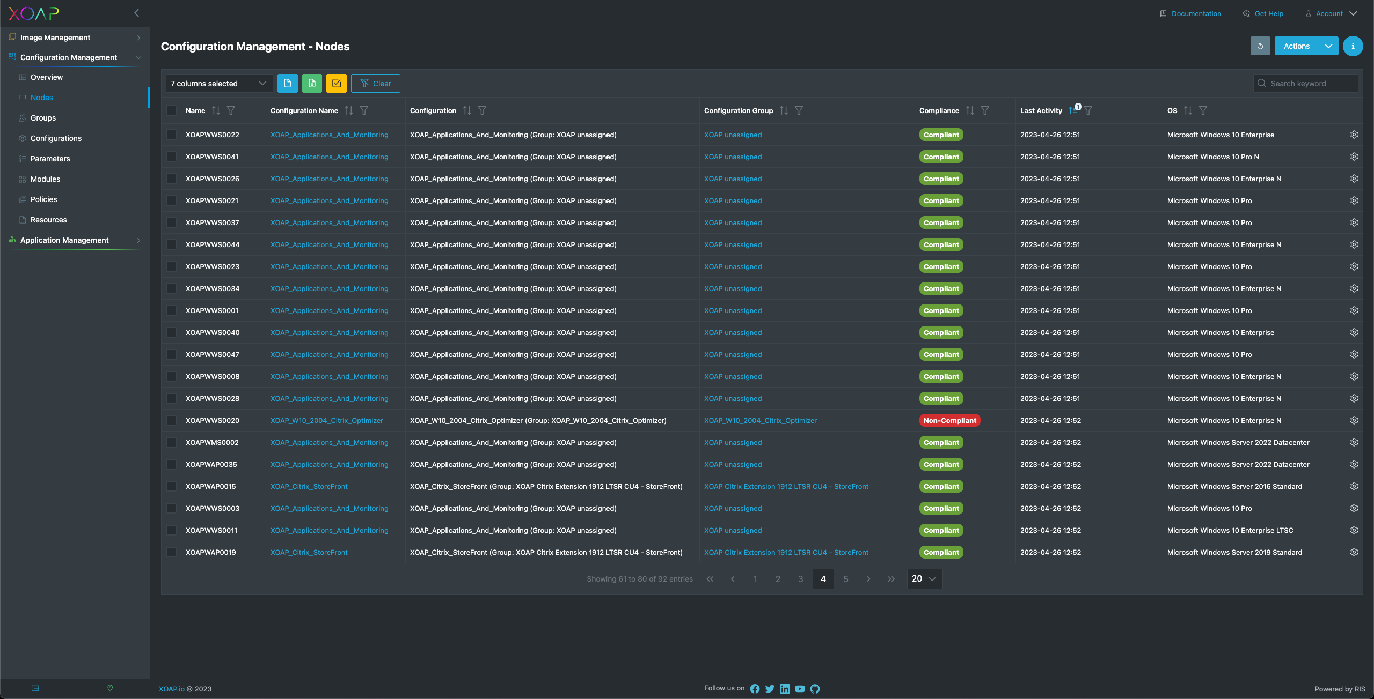Select the checkbox for XOAPWWS0044
Screen dimensions: 1374x699
[x=171, y=244]
